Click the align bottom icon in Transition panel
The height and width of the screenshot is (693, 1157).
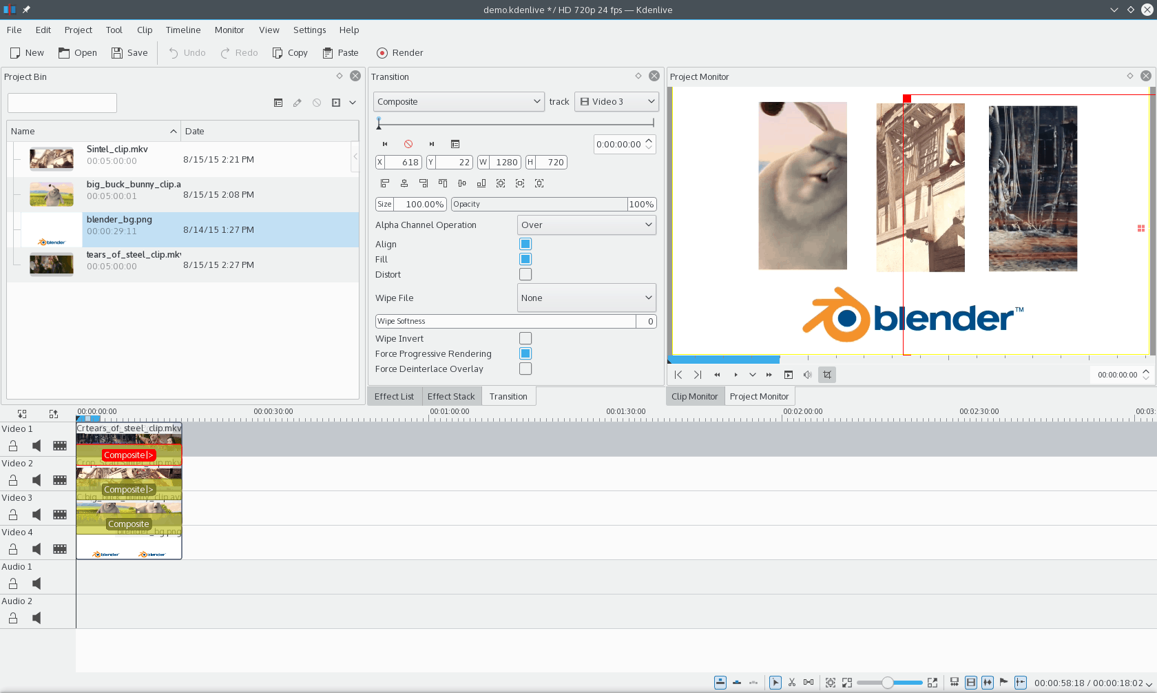(481, 183)
